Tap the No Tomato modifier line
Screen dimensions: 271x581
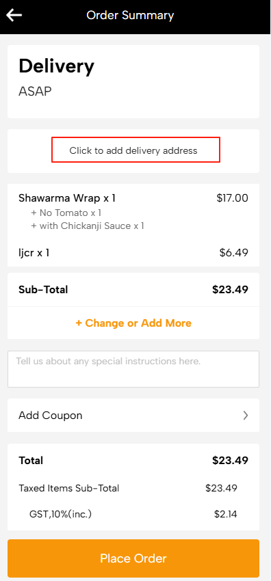point(66,213)
